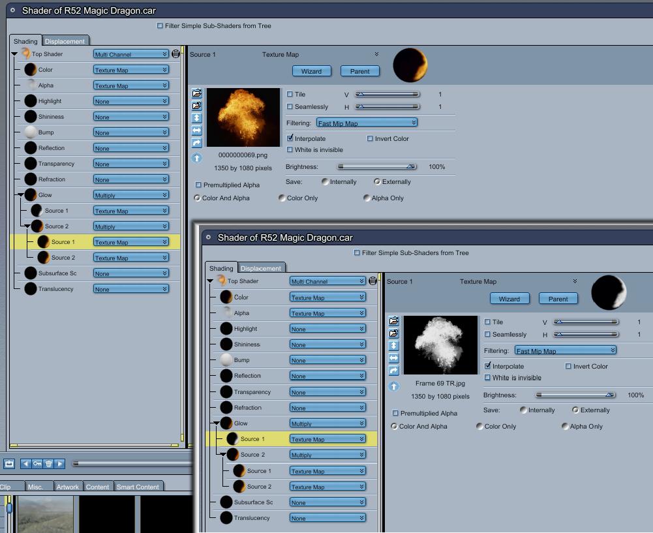653x533 pixels.
Task: Click circle icon in front window title bar
Action: 209,237
